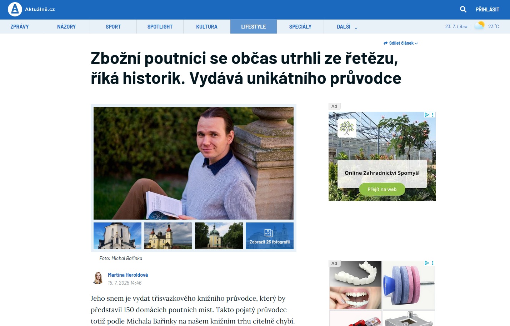Expand the Sdílet článek share dropdown
The image size is (510, 326).
401,43
